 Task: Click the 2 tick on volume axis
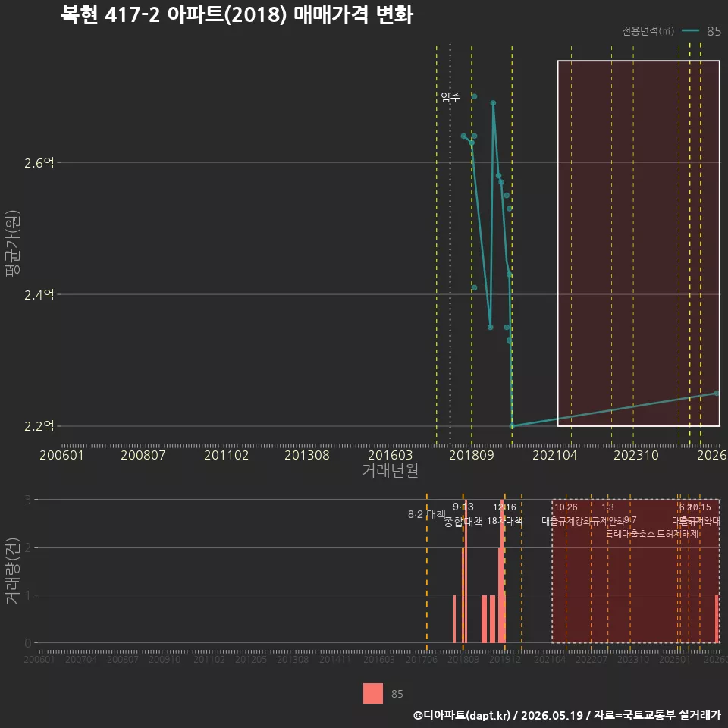tap(28, 548)
